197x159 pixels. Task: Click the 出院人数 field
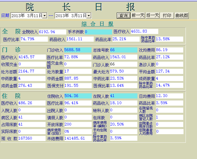point(78,110)
